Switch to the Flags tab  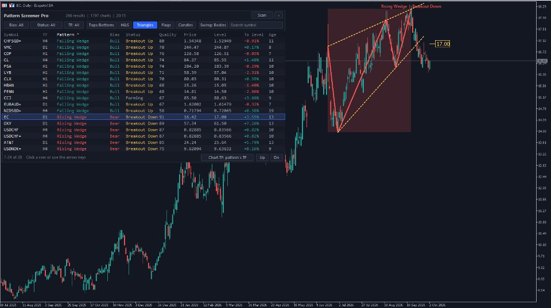tap(166, 25)
